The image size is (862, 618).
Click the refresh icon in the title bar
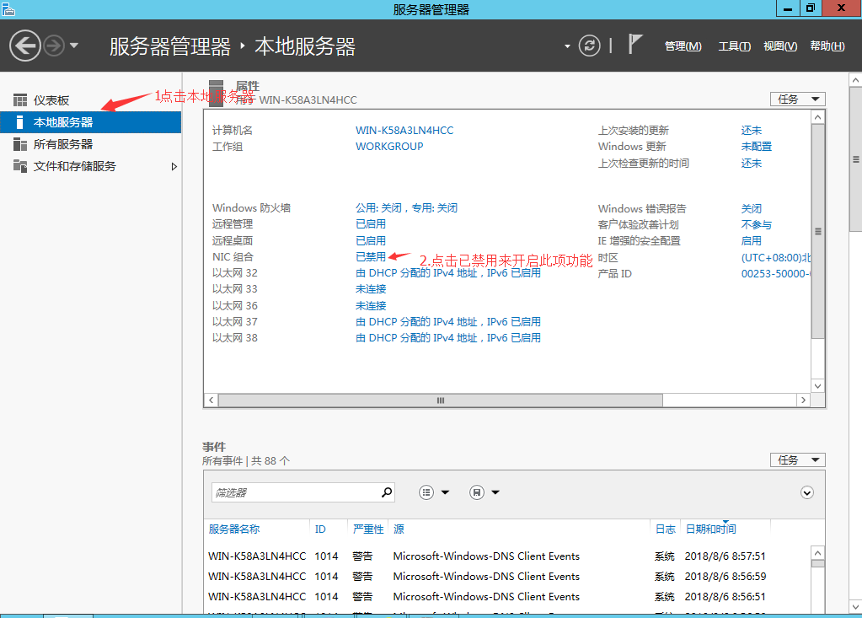(589, 46)
